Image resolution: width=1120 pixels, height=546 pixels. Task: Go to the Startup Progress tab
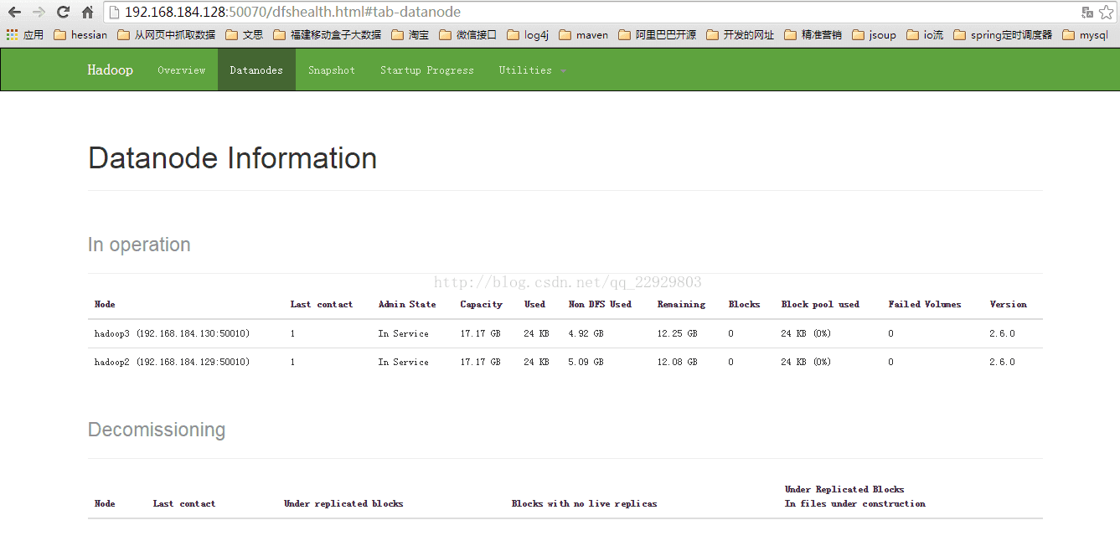click(x=426, y=70)
